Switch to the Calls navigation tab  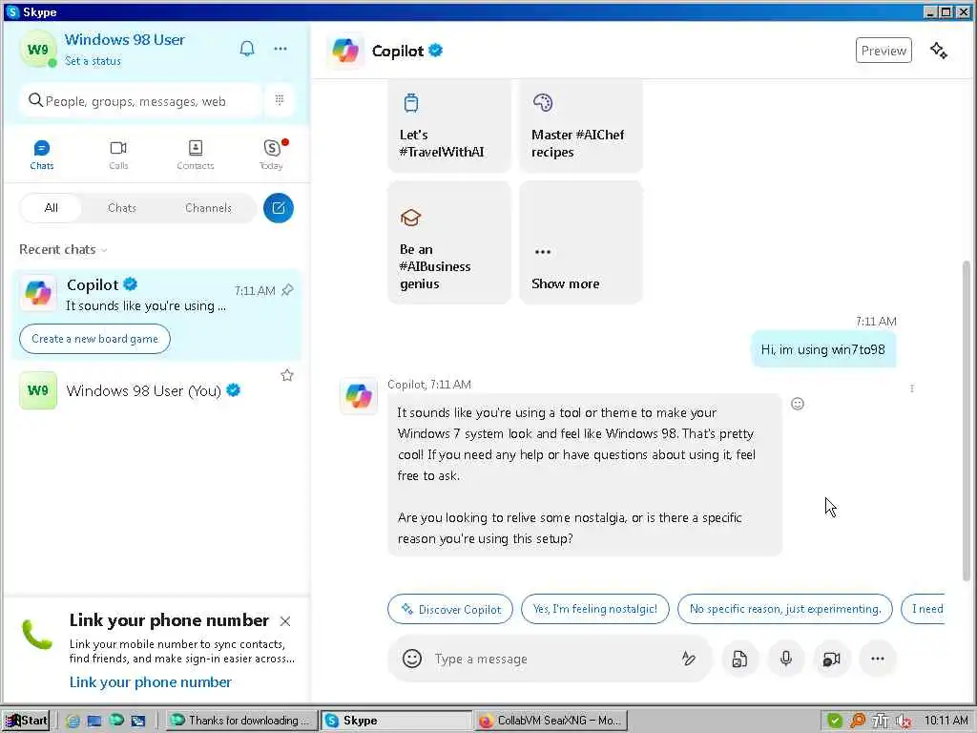click(x=118, y=155)
